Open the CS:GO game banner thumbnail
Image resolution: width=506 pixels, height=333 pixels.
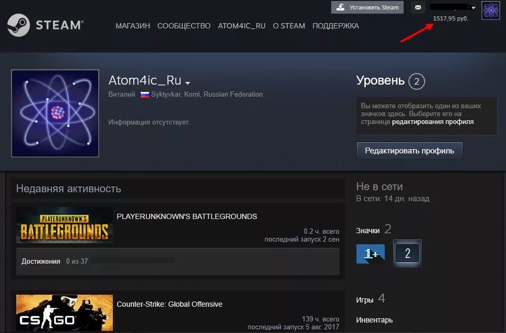[65, 313]
